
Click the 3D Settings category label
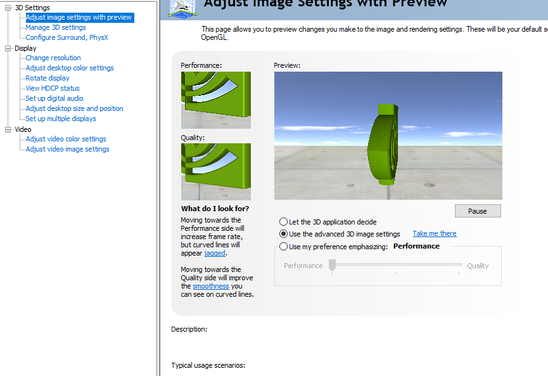(32, 8)
